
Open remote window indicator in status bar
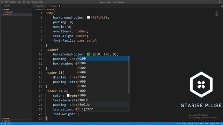coord(2,124)
